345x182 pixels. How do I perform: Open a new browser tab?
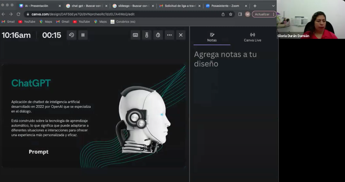pyautogui.click(x=255, y=6)
